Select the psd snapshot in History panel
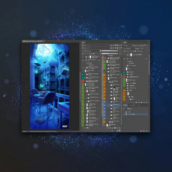The width and height of the screenshot is (172, 172). coord(135,109)
